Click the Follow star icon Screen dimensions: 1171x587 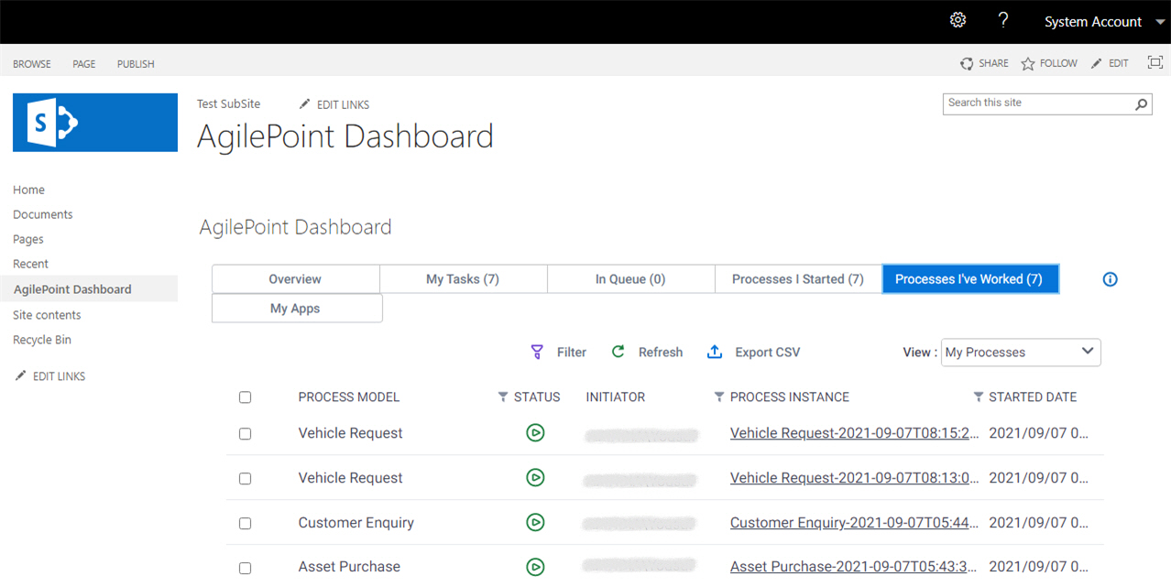[x=1028, y=63]
